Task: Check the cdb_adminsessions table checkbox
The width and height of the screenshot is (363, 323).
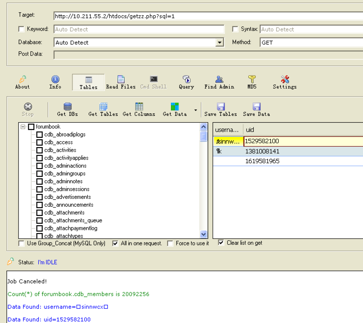Action: point(40,189)
